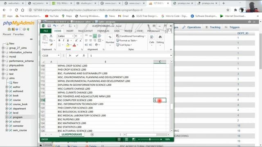Undo last action in Excel
This screenshot has height=147, width=262.
[54, 26]
